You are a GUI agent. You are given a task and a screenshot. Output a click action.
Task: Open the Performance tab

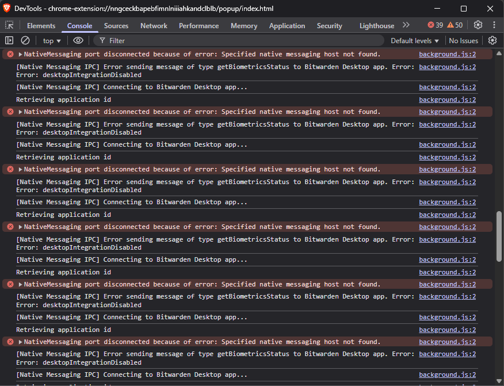198,26
